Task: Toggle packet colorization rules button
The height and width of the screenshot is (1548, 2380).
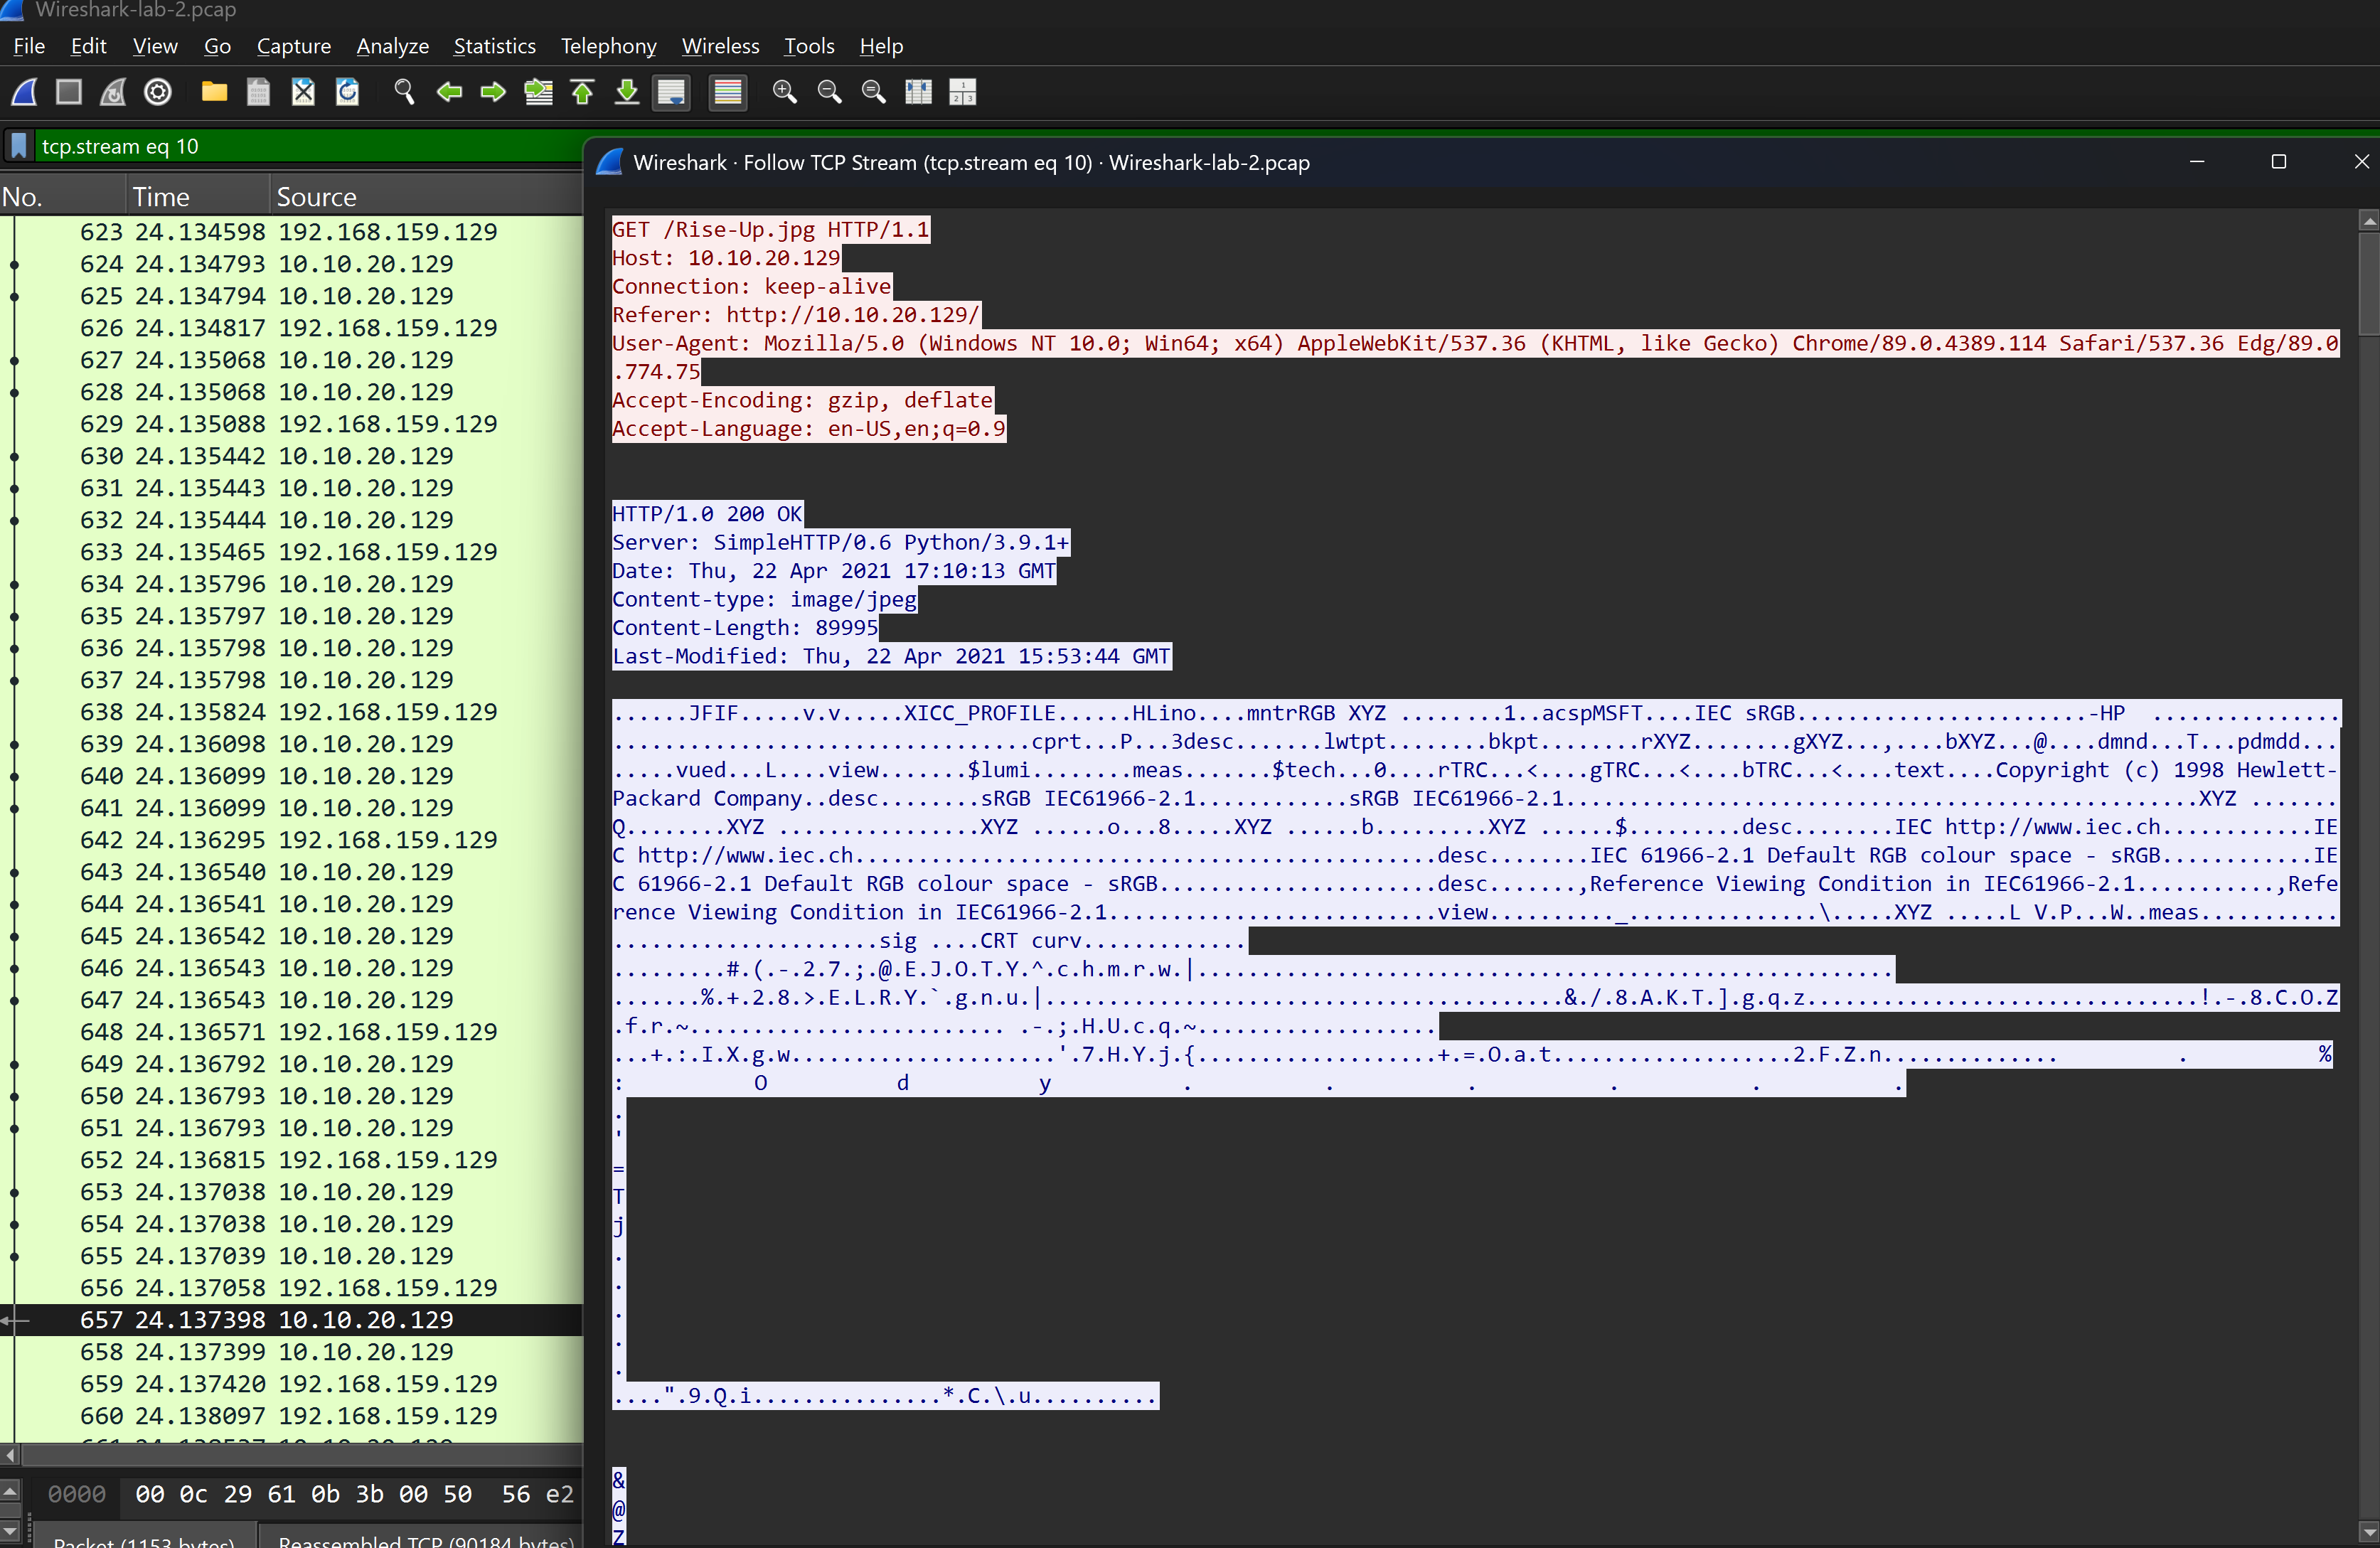Action: [728, 92]
